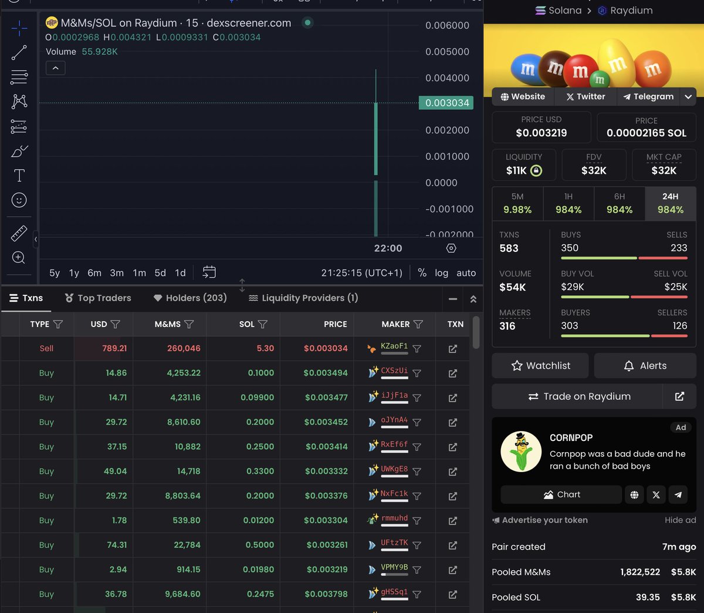704x613 pixels.
Task: Toggle percent scale on chart
Action: pyautogui.click(x=422, y=272)
